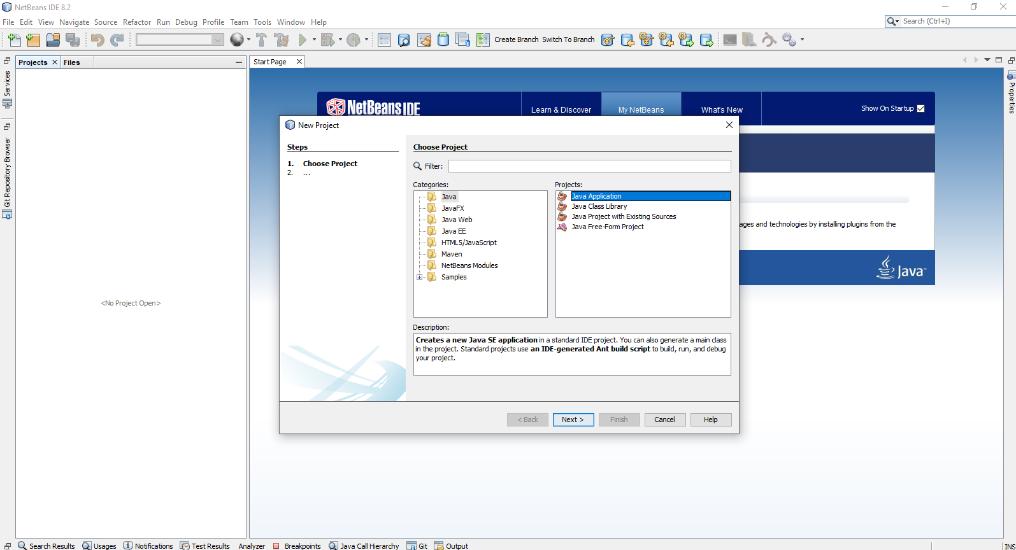The height and width of the screenshot is (550, 1016).
Task: Open the Run Project dropdown arrow
Action: pos(314,39)
